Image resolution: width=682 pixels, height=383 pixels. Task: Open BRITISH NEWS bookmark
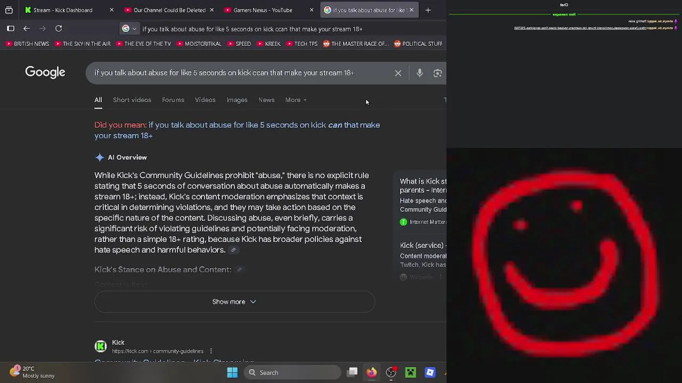27,44
